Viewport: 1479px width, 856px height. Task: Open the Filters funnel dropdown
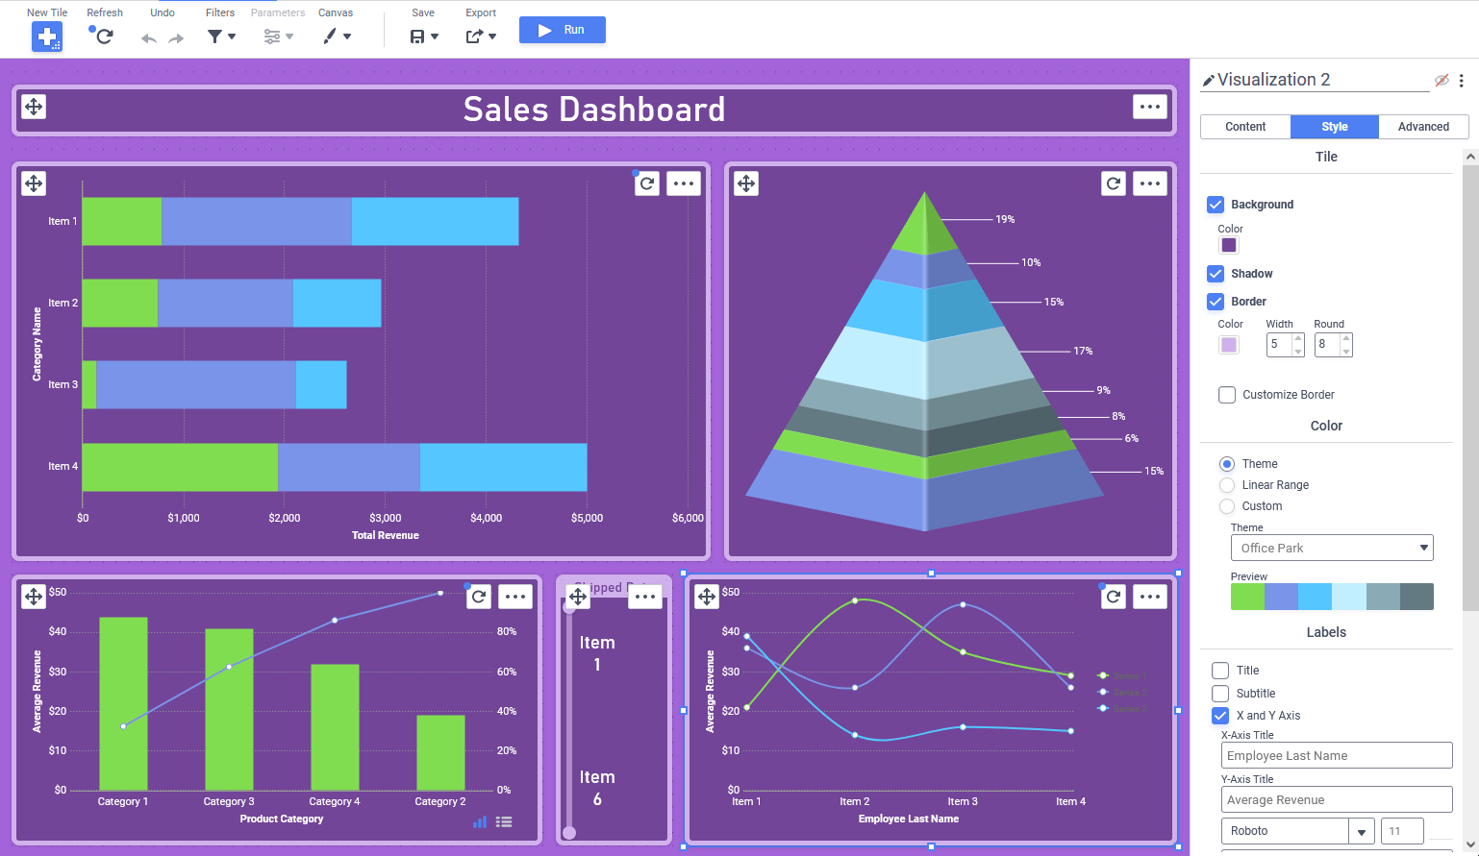point(221,37)
